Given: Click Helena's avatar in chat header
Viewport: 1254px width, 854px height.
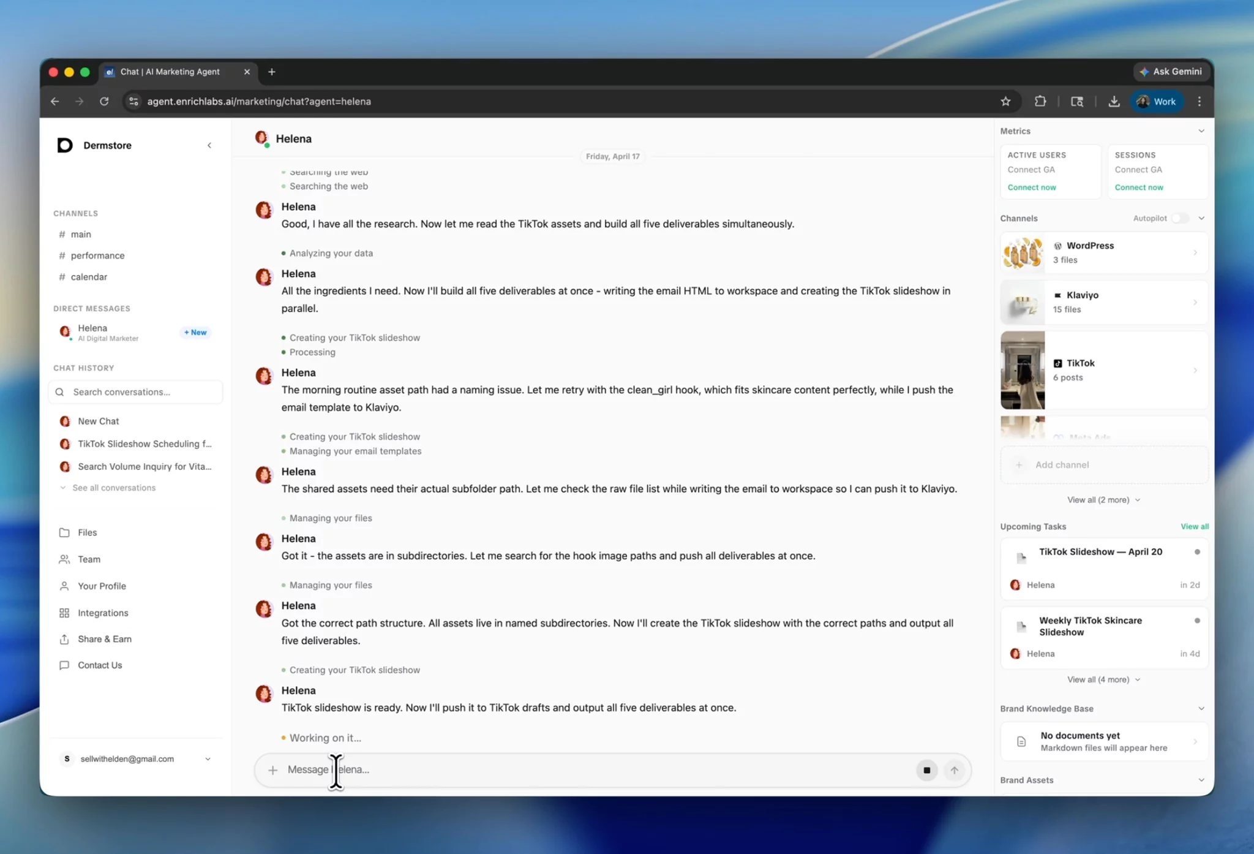Looking at the screenshot, I should (x=262, y=138).
